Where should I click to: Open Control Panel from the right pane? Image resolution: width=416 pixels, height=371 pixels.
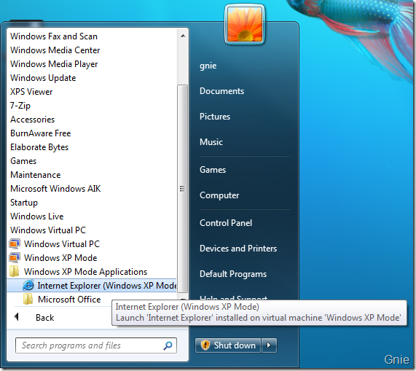(x=226, y=223)
